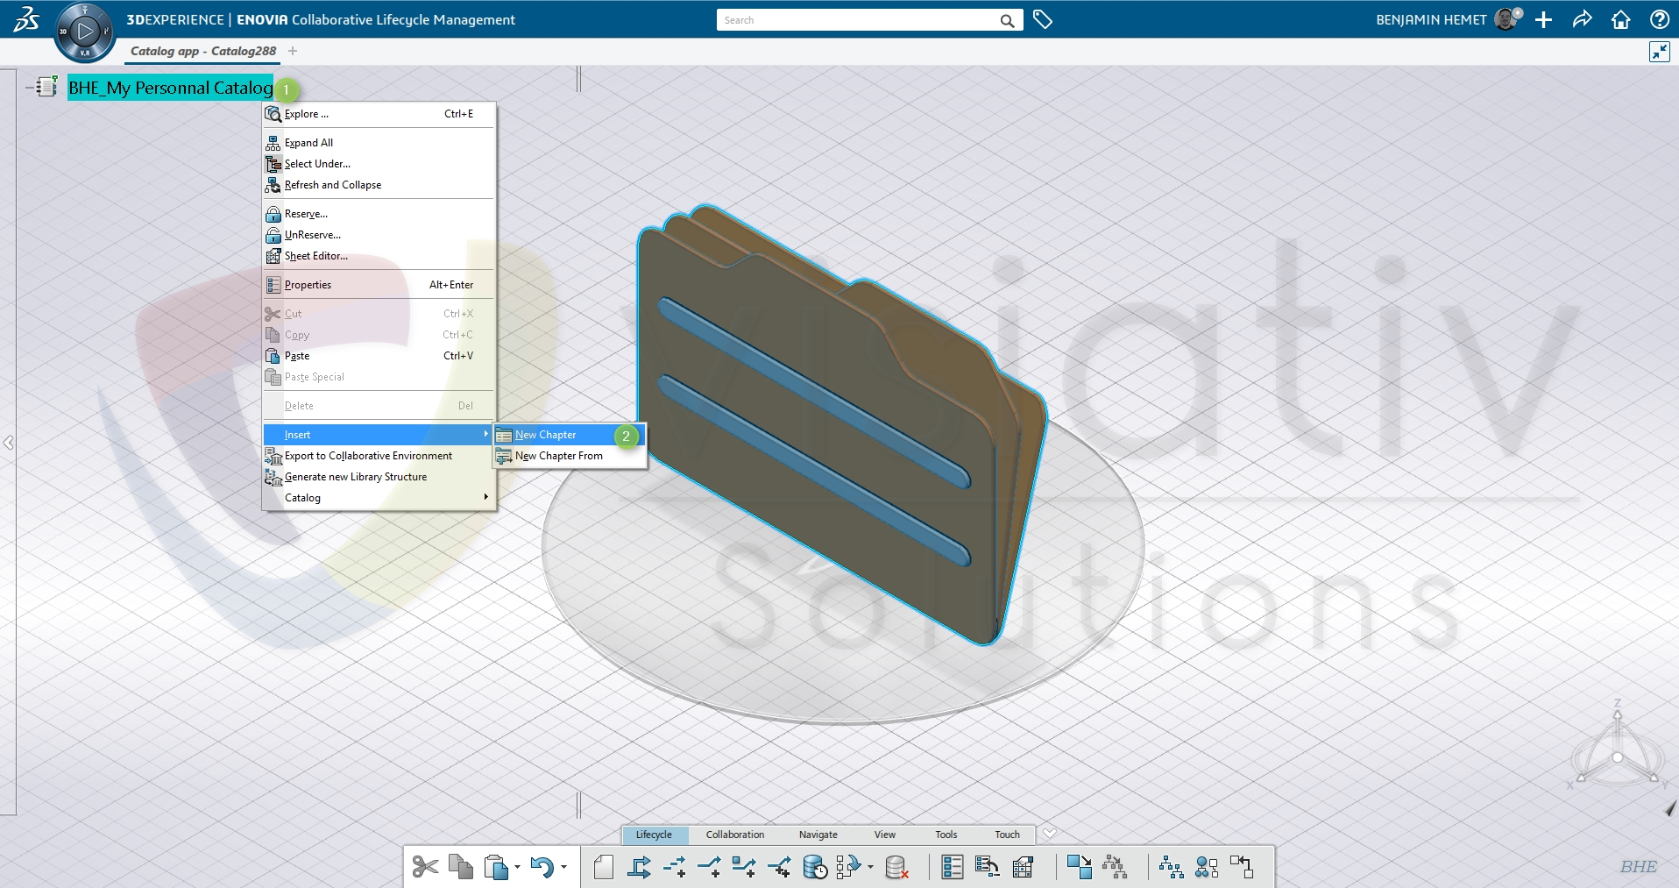Click the structure with curved arrow icon
This screenshot has height=888, width=1679.
coord(848,867)
